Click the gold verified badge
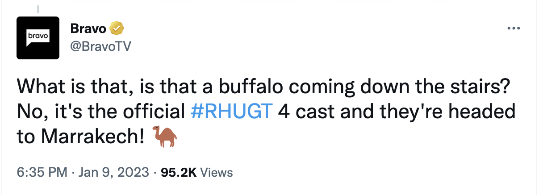The image size is (539, 195). [x=117, y=29]
